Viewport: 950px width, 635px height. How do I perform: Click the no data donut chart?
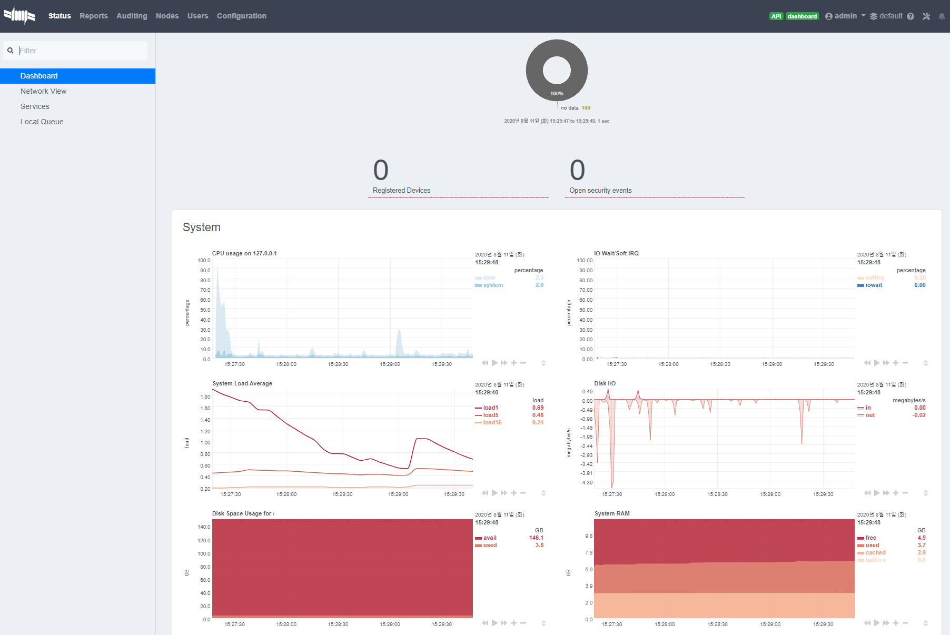tap(557, 70)
